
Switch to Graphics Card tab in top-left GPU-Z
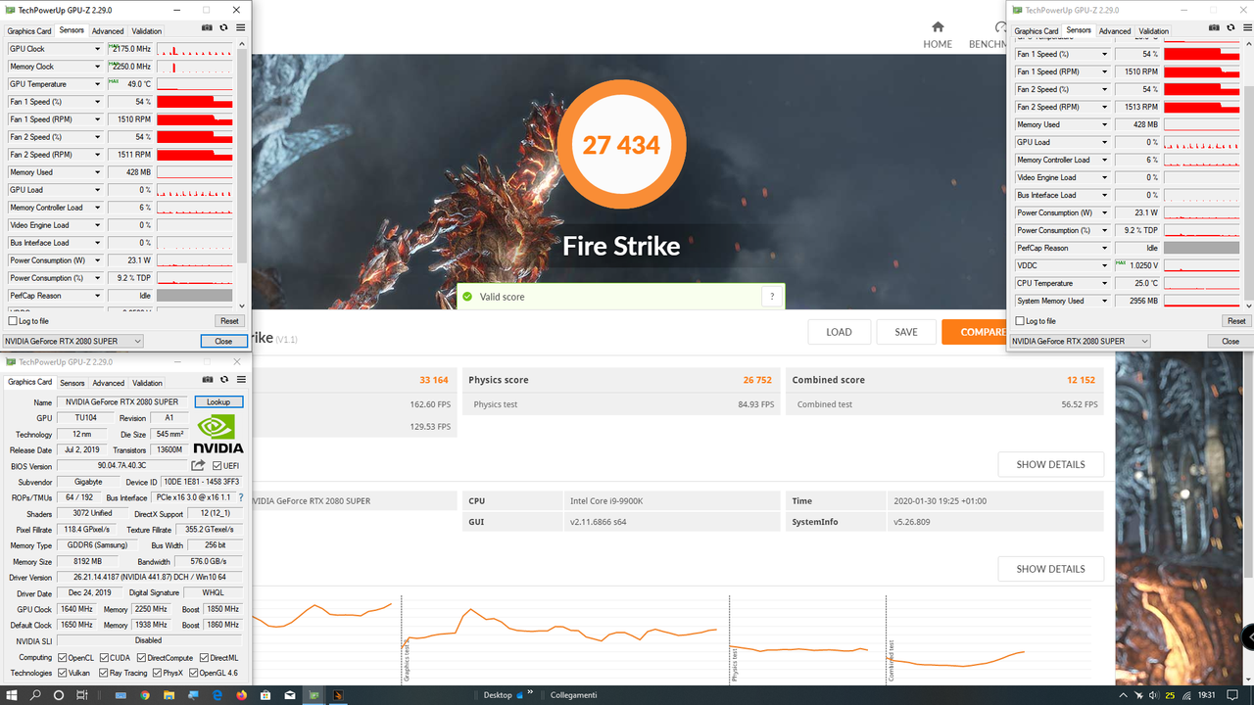pos(29,30)
